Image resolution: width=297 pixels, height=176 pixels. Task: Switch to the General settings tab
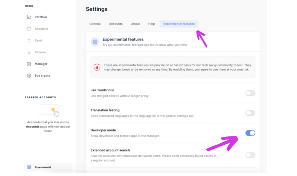click(95, 24)
